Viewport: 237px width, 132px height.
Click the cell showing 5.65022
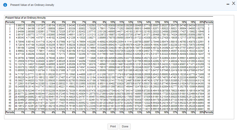point(129,54)
